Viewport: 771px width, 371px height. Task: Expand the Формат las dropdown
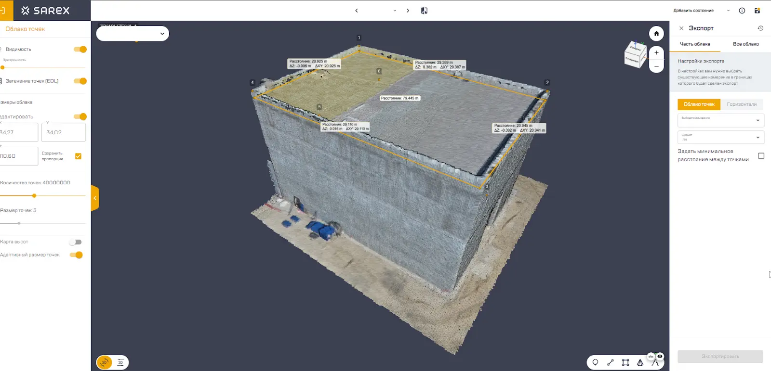coord(720,138)
